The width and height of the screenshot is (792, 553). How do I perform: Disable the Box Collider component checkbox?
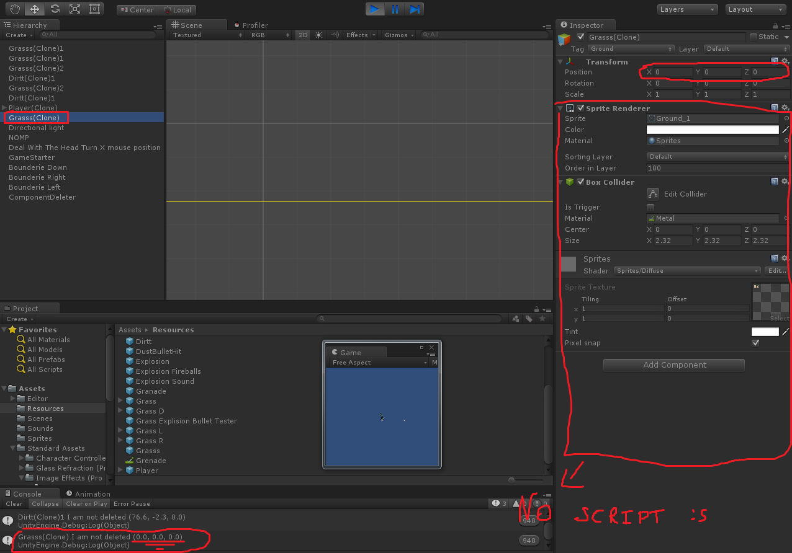pyautogui.click(x=580, y=182)
